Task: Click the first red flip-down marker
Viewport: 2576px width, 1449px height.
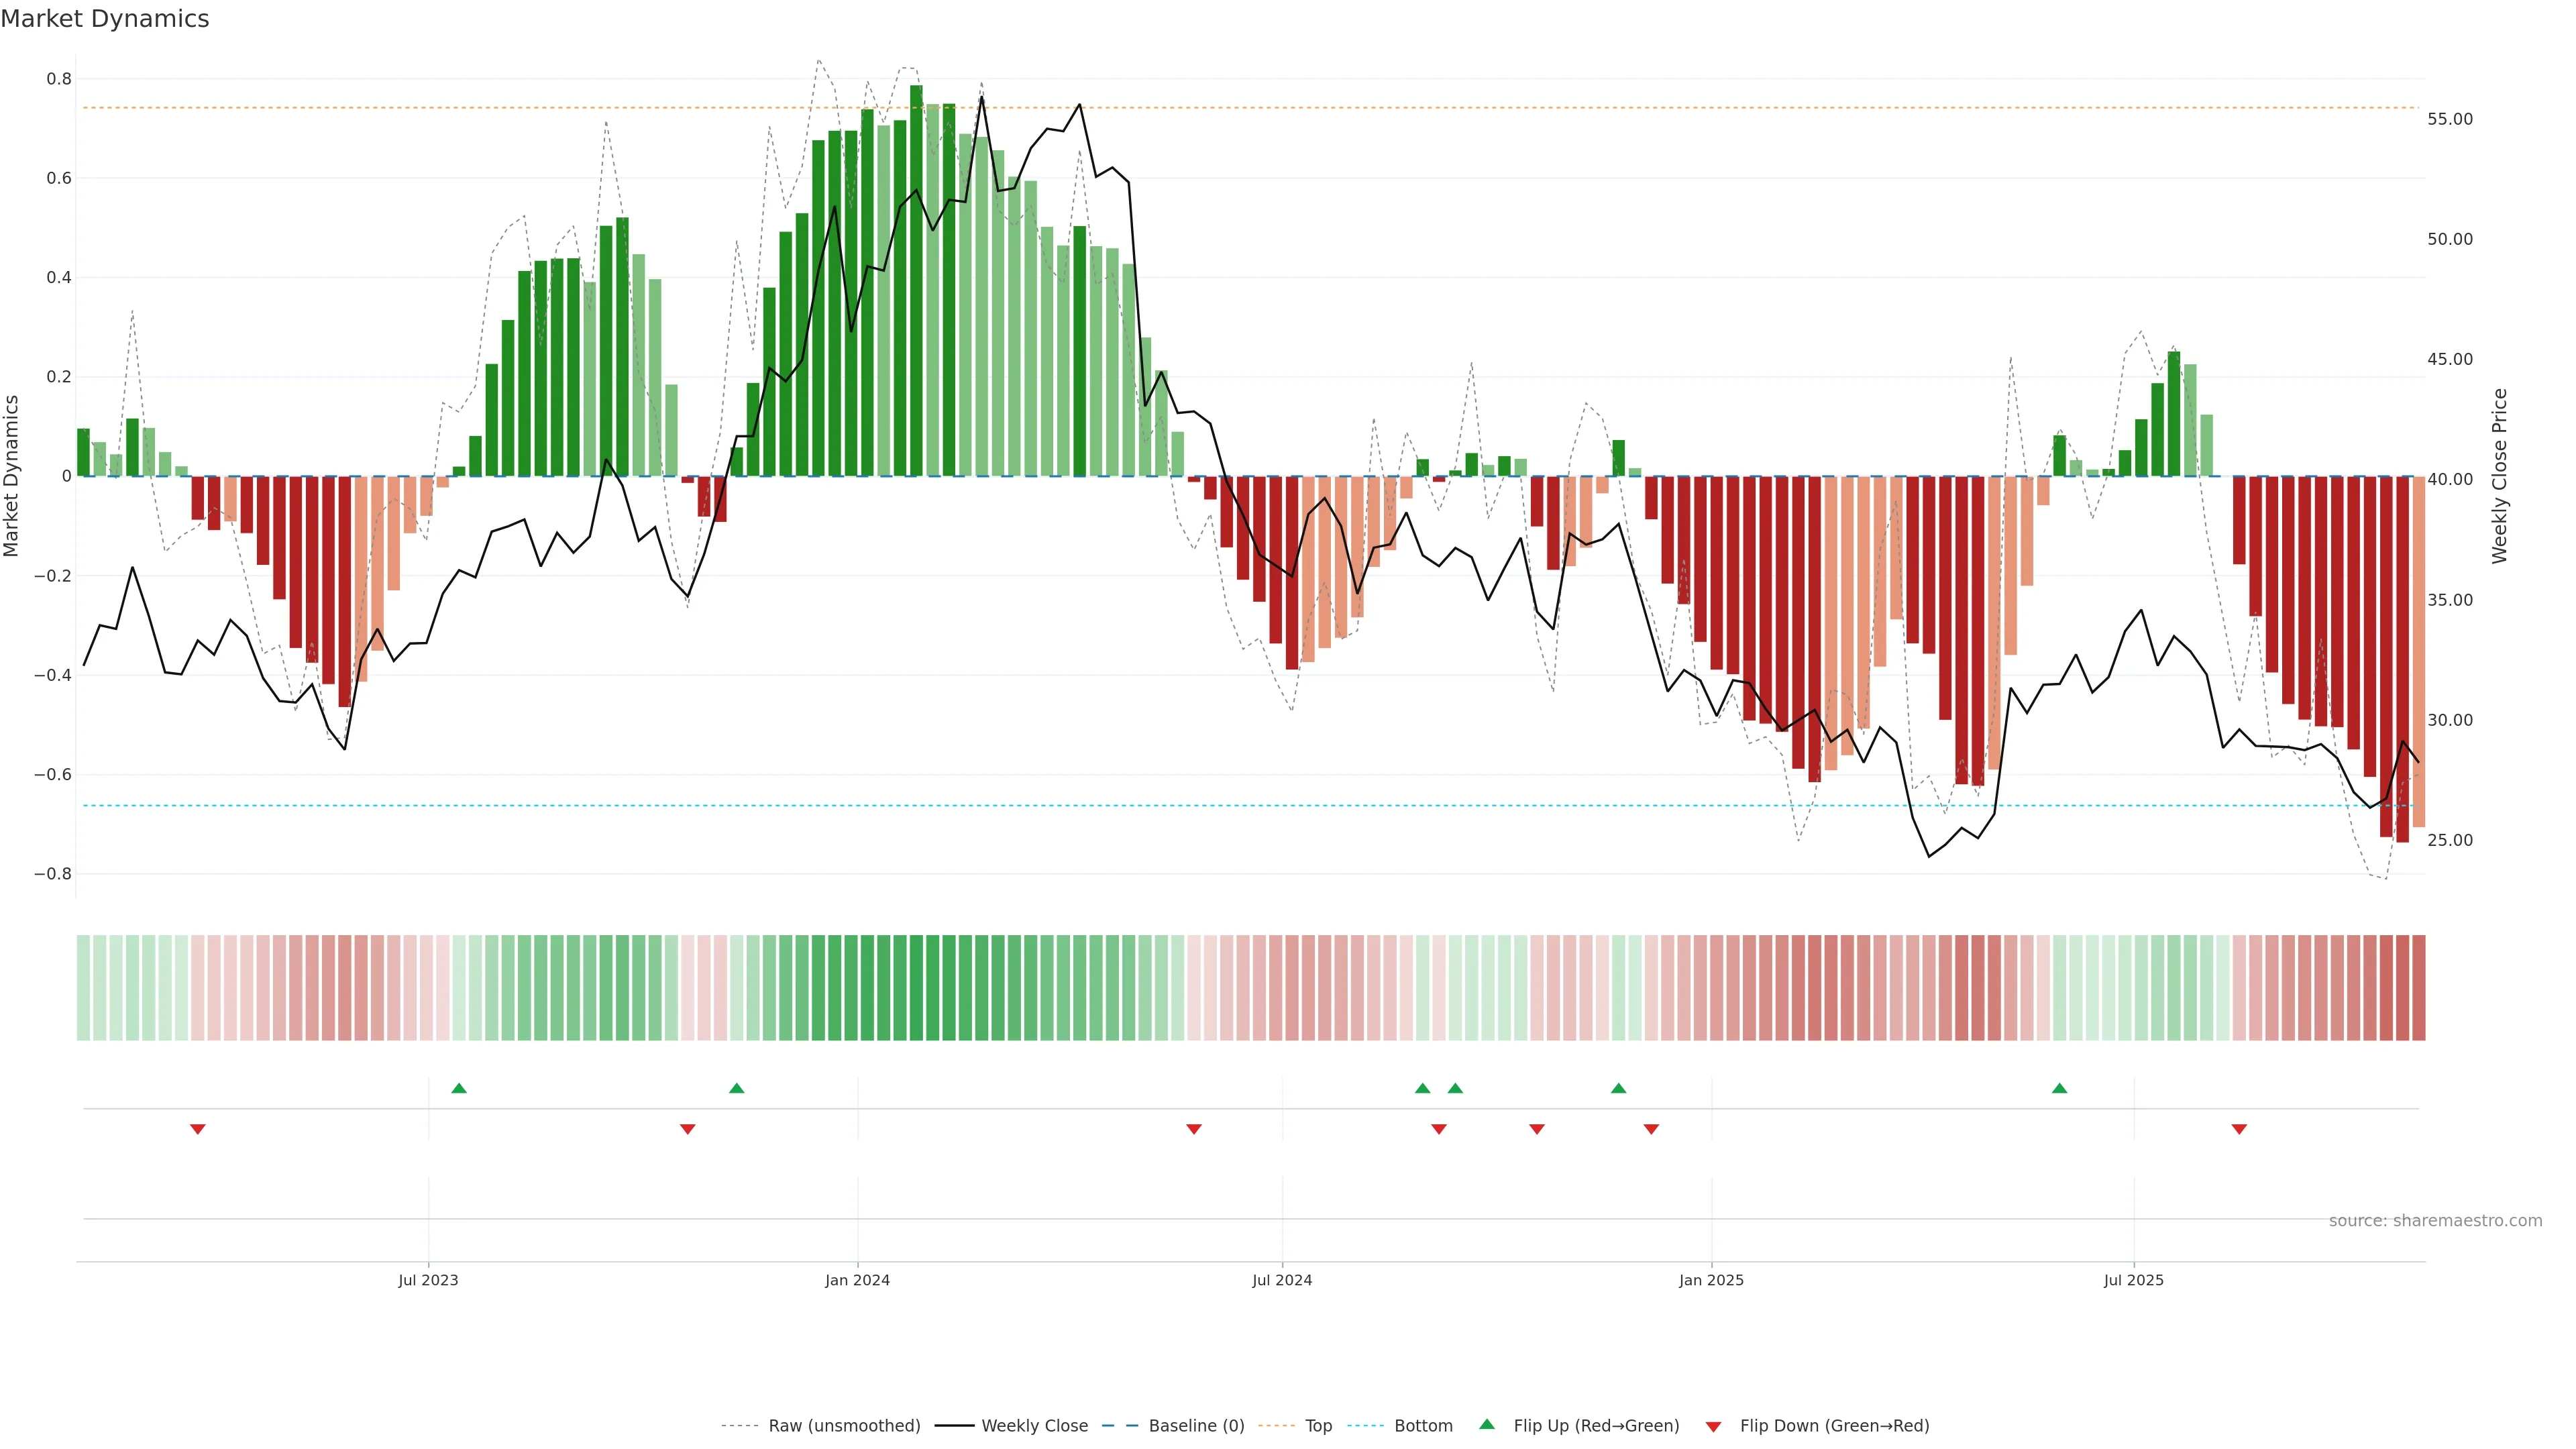Action: [x=198, y=1129]
